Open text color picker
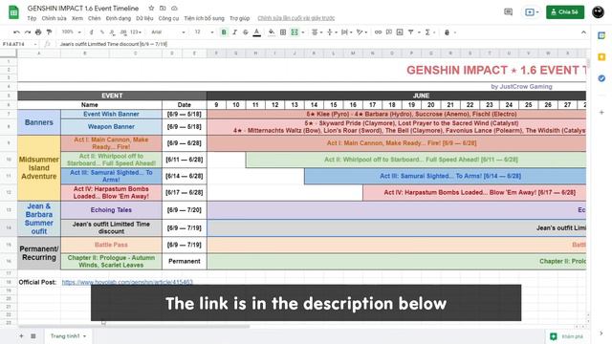The height and width of the screenshot is (344, 612). click(256, 32)
